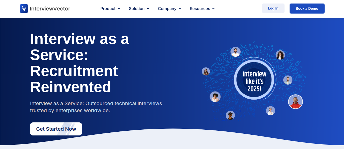The height and width of the screenshot is (149, 344).
Task: Click the subtitle 'Outsourced technical interviews trusted by enterprises worldwide'
Action: pos(96,107)
